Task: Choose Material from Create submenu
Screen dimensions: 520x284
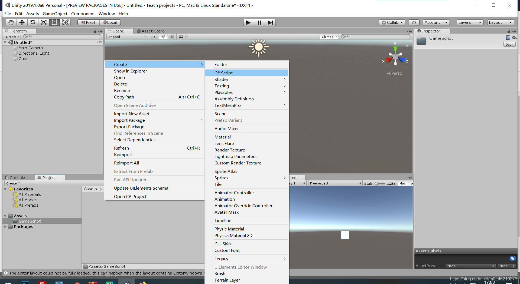Action: point(247,137)
